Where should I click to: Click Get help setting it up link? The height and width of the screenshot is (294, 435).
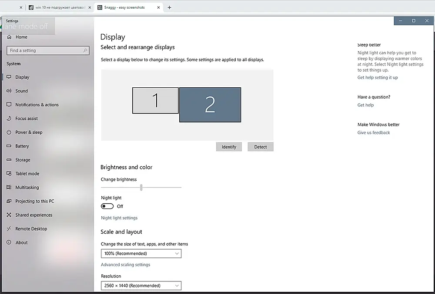click(x=378, y=77)
